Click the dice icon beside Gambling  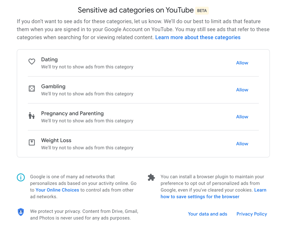point(32,89)
